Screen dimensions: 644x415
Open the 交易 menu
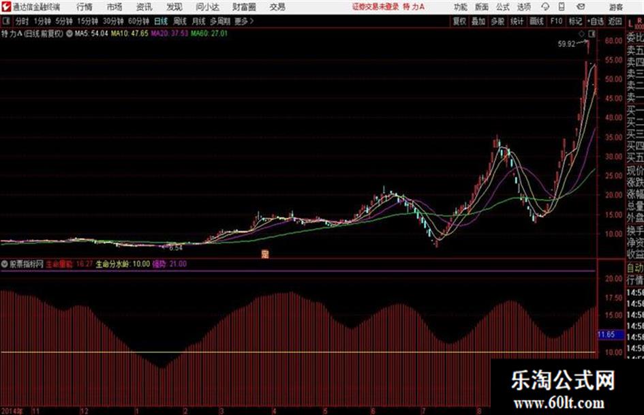[277, 7]
